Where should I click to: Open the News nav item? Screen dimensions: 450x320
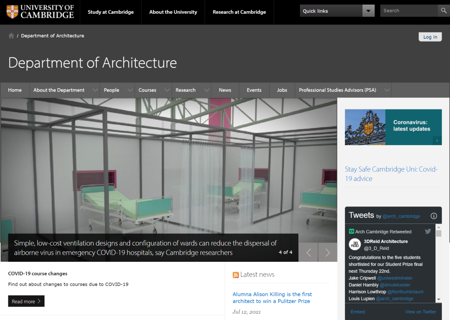coord(225,90)
